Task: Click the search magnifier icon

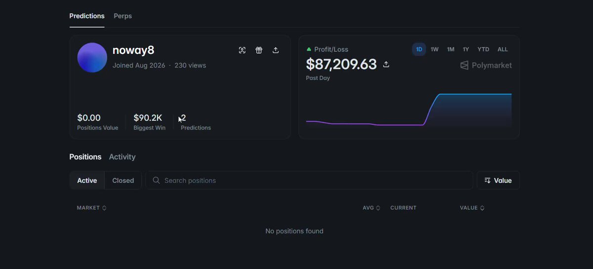Action: (156, 180)
